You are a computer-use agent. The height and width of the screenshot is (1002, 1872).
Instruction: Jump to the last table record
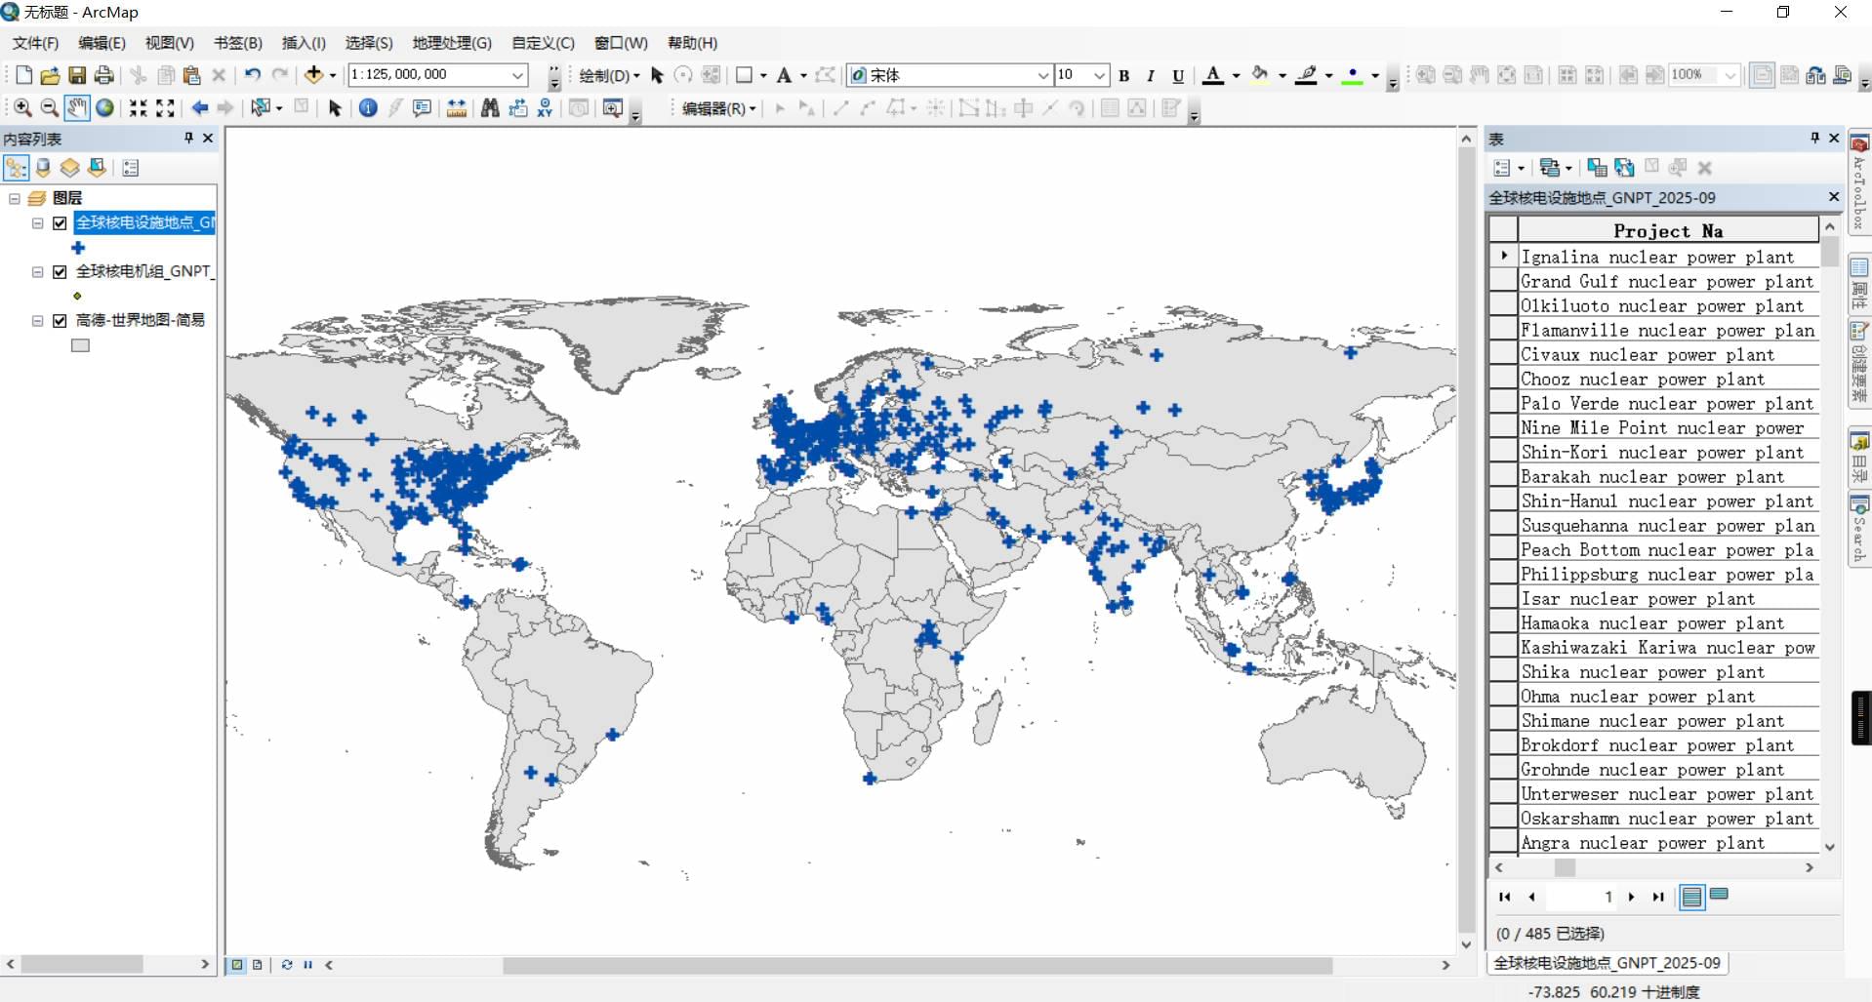(1658, 897)
